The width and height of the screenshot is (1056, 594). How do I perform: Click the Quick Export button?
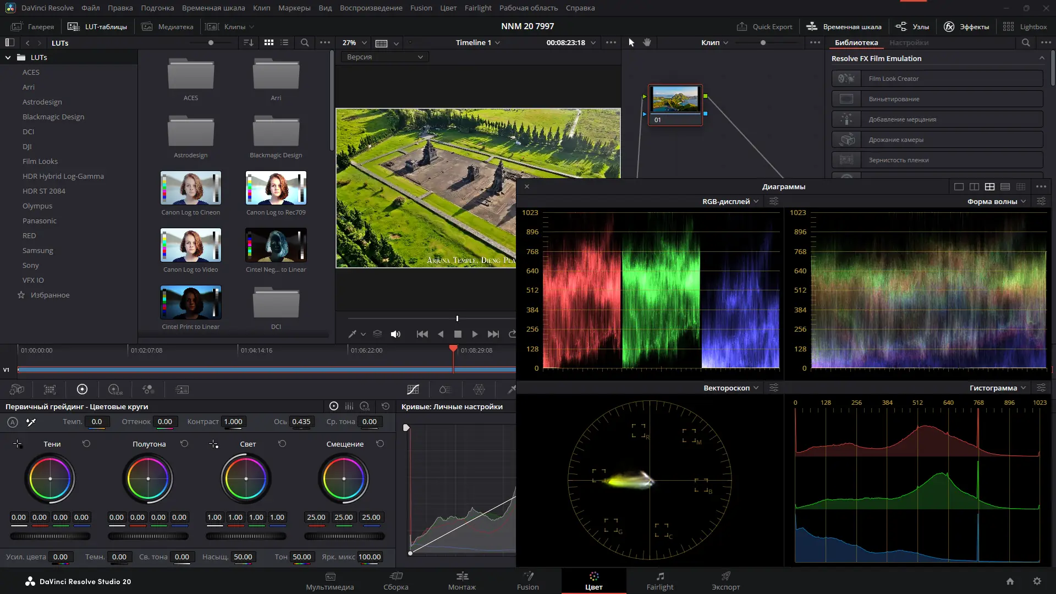click(765, 26)
